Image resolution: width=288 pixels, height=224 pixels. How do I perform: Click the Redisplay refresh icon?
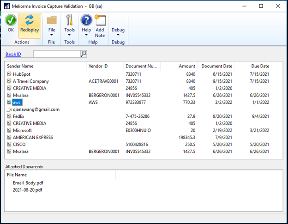30,20
